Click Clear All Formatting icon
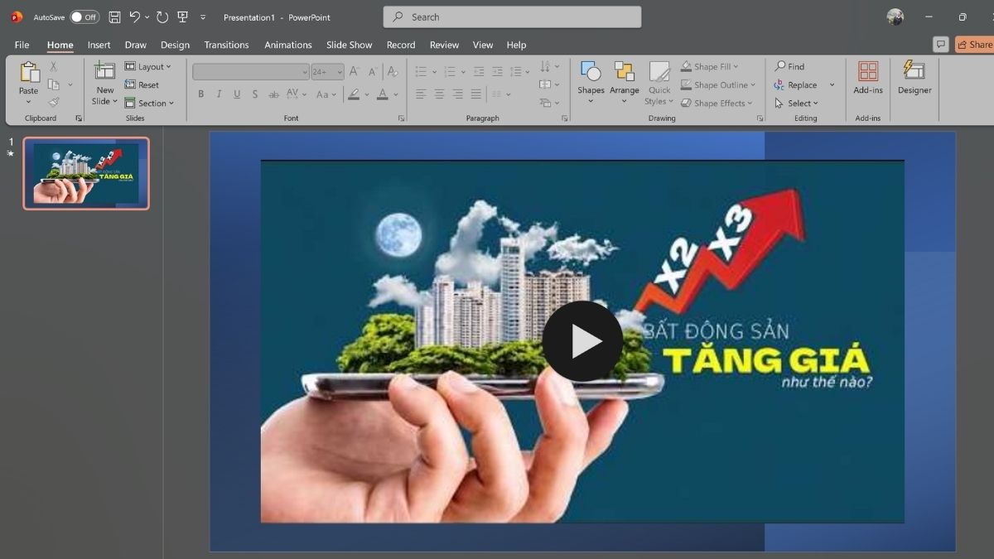Viewport: 994px width, 559px height. pyautogui.click(x=393, y=72)
